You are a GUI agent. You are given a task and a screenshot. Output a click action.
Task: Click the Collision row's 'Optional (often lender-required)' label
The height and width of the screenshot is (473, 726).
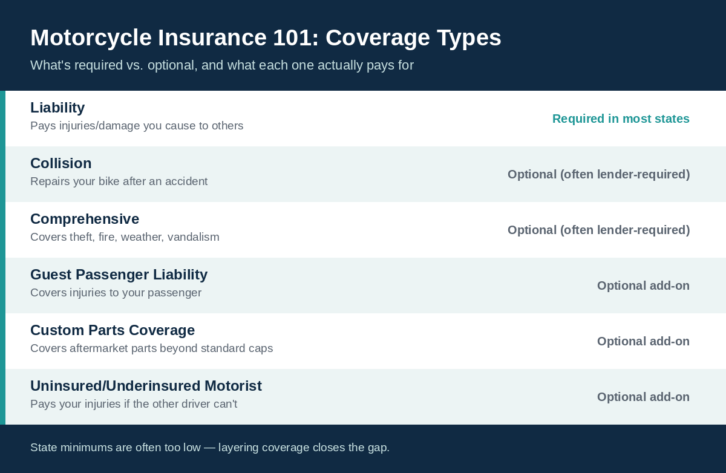pyautogui.click(x=598, y=174)
